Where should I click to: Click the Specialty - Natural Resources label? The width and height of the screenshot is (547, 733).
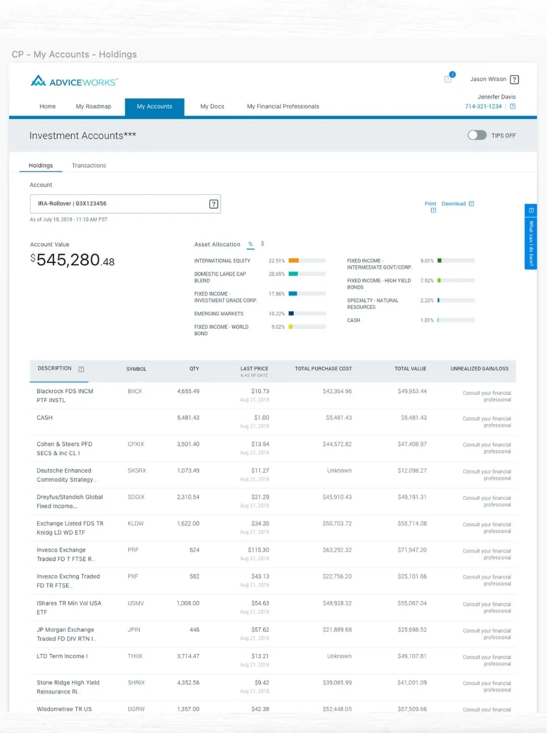pos(373,304)
